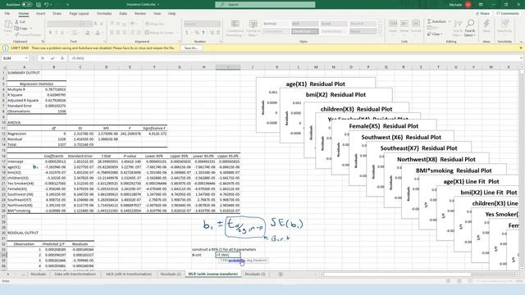Image resolution: width=525 pixels, height=295 pixels.
Task: Toggle Underline formatting
Action: (x=62, y=33)
